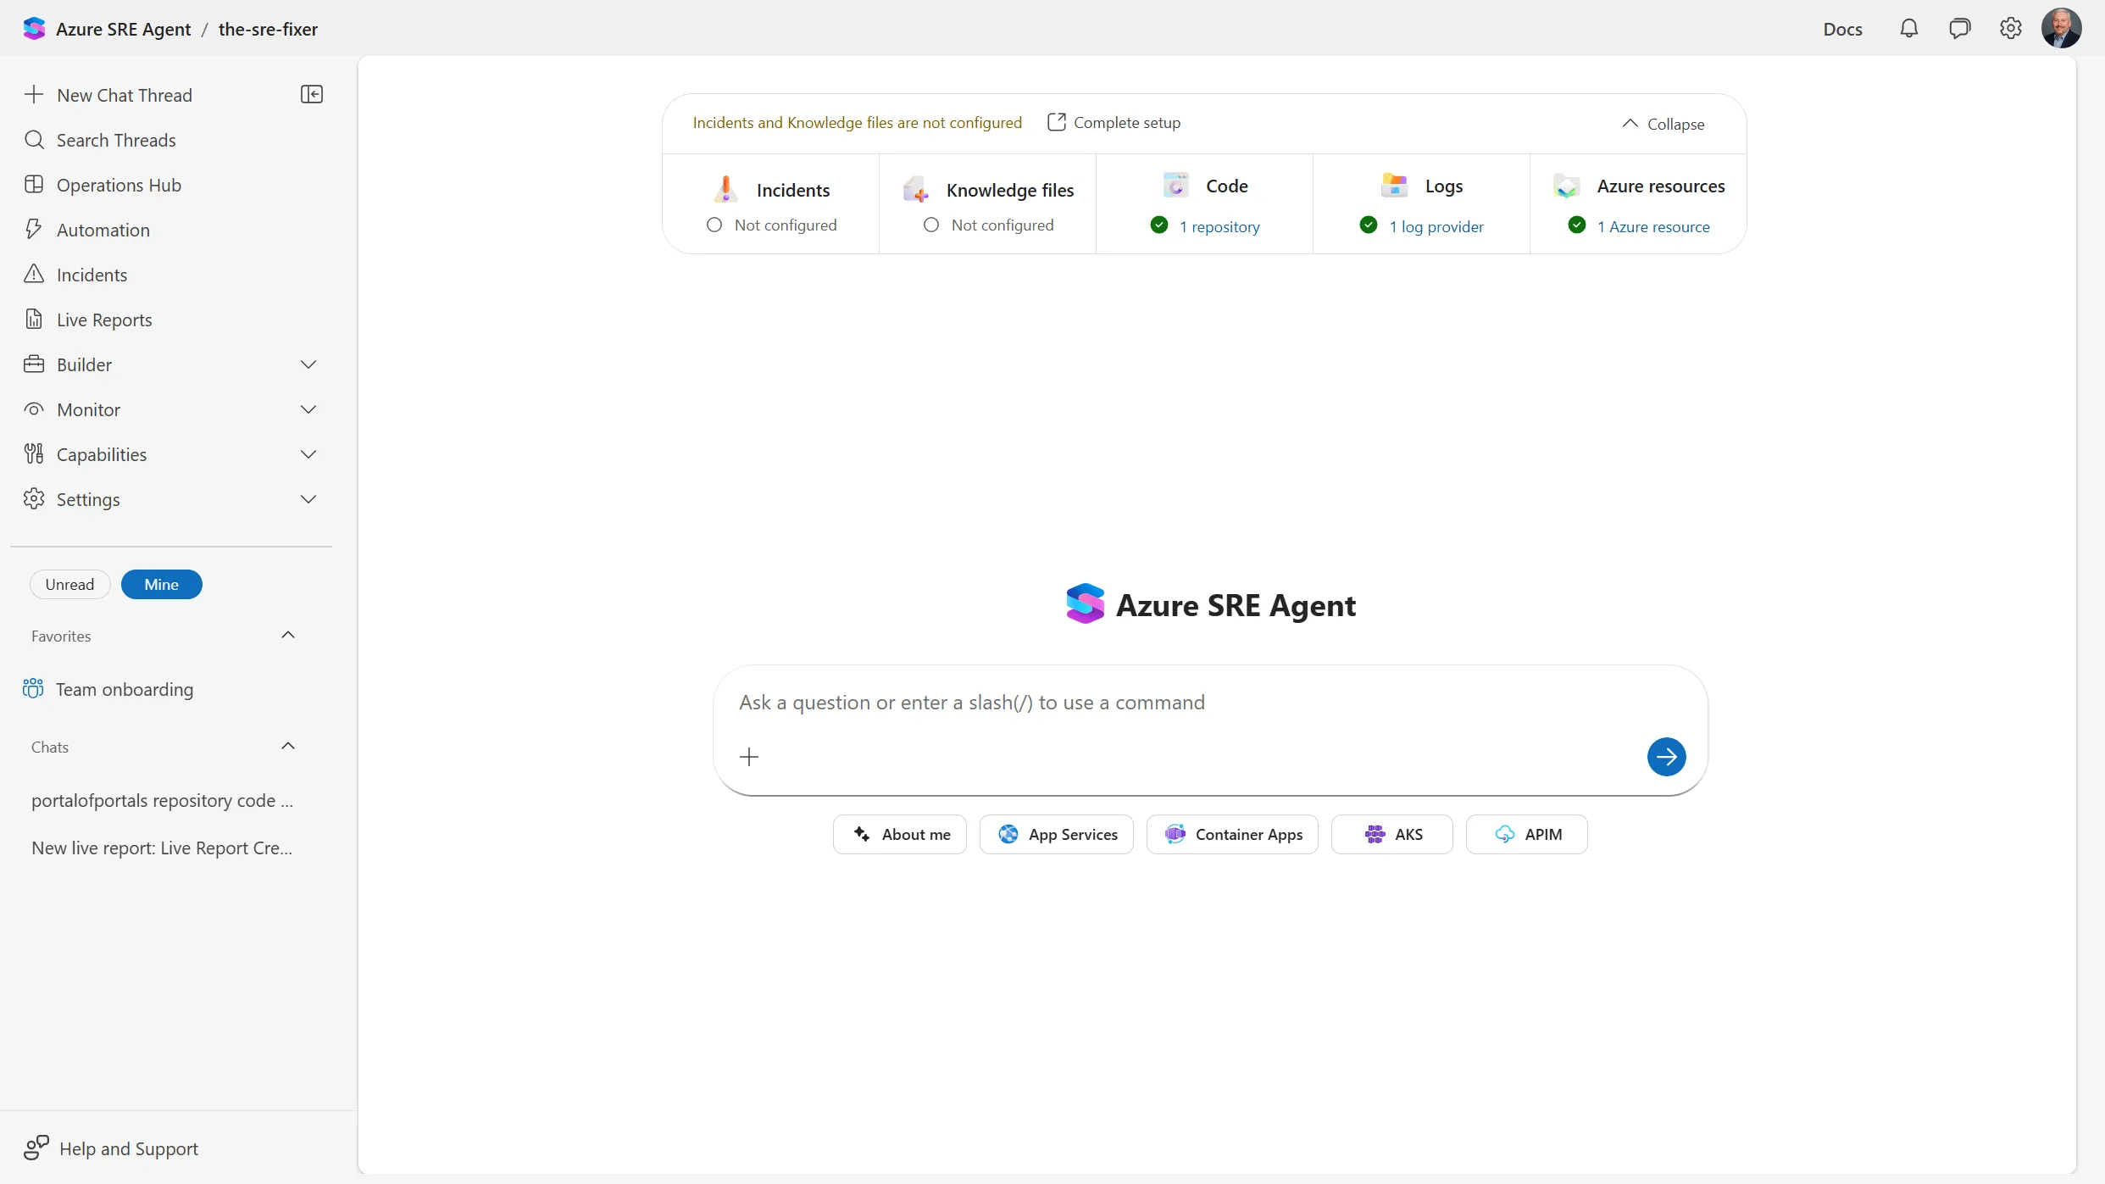This screenshot has height=1184, width=2105.
Task: Click the AKS suggestion button
Action: pos(1391,834)
